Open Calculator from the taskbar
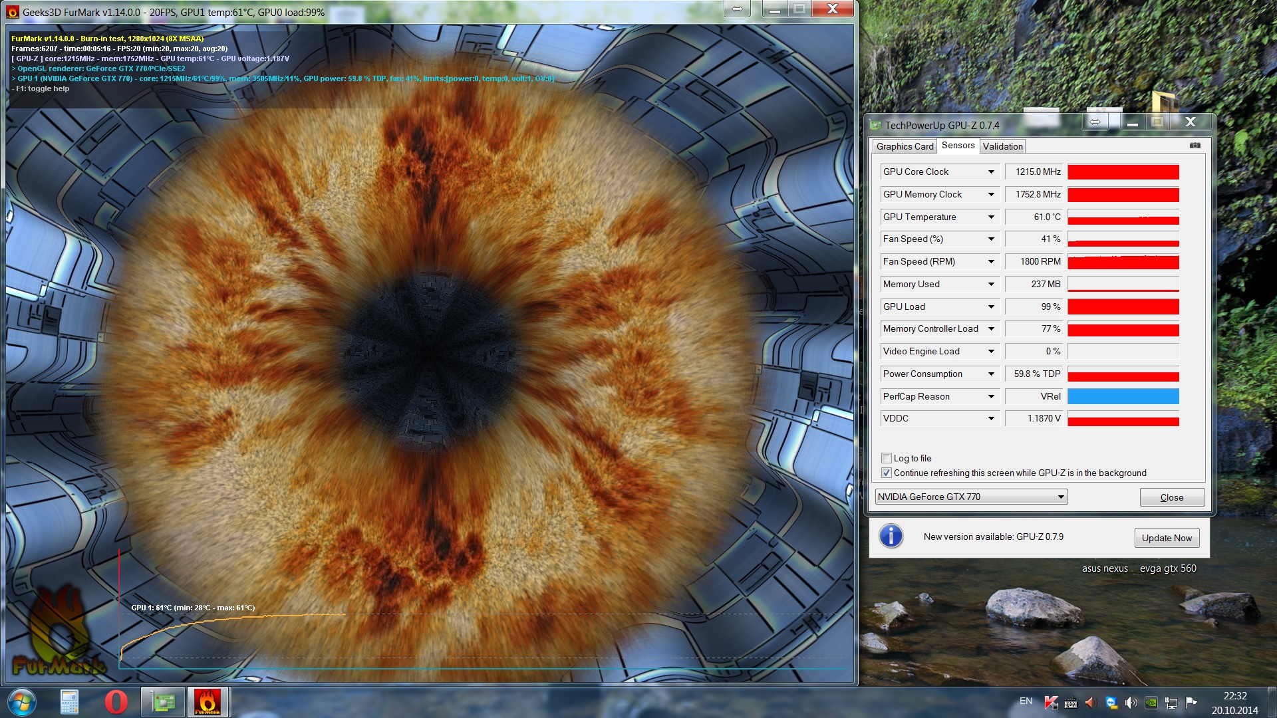1277x718 pixels. pyautogui.click(x=69, y=702)
